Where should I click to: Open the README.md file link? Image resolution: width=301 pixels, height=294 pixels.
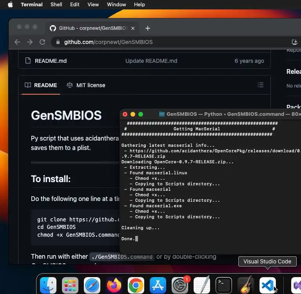click(x=51, y=61)
